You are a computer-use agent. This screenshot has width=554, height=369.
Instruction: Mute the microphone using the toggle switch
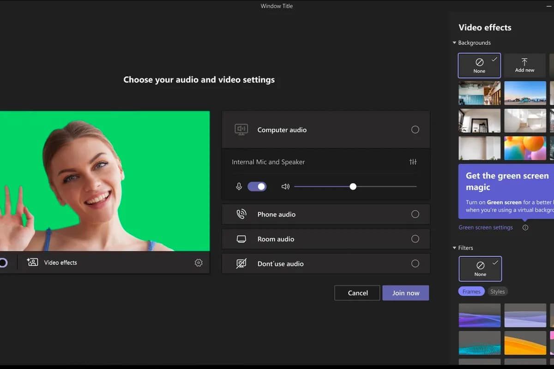[x=257, y=186]
